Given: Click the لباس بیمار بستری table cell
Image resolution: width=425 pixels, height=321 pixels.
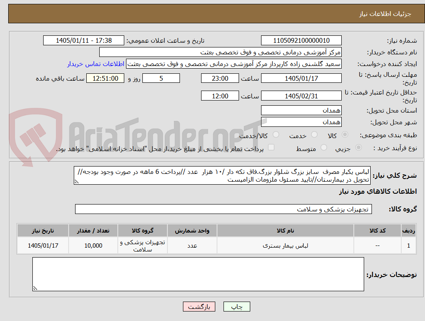Looking at the screenshot, I should [x=285, y=245].
